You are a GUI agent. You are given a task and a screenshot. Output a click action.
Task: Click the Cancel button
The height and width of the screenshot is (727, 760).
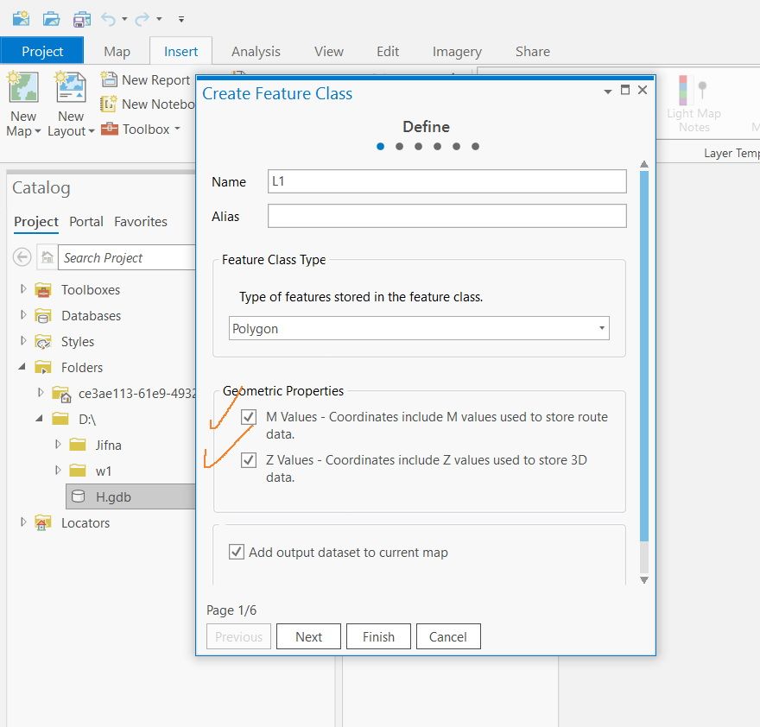tap(448, 636)
